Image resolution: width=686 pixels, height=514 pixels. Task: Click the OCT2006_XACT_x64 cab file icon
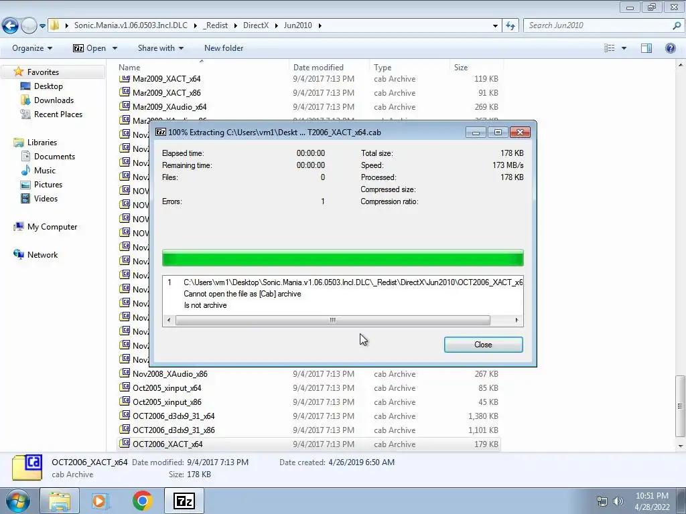[x=125, y=443]
